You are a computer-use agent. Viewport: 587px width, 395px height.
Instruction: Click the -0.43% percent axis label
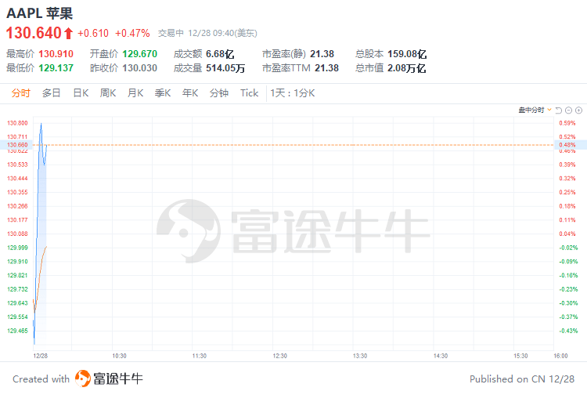(568, 331)
